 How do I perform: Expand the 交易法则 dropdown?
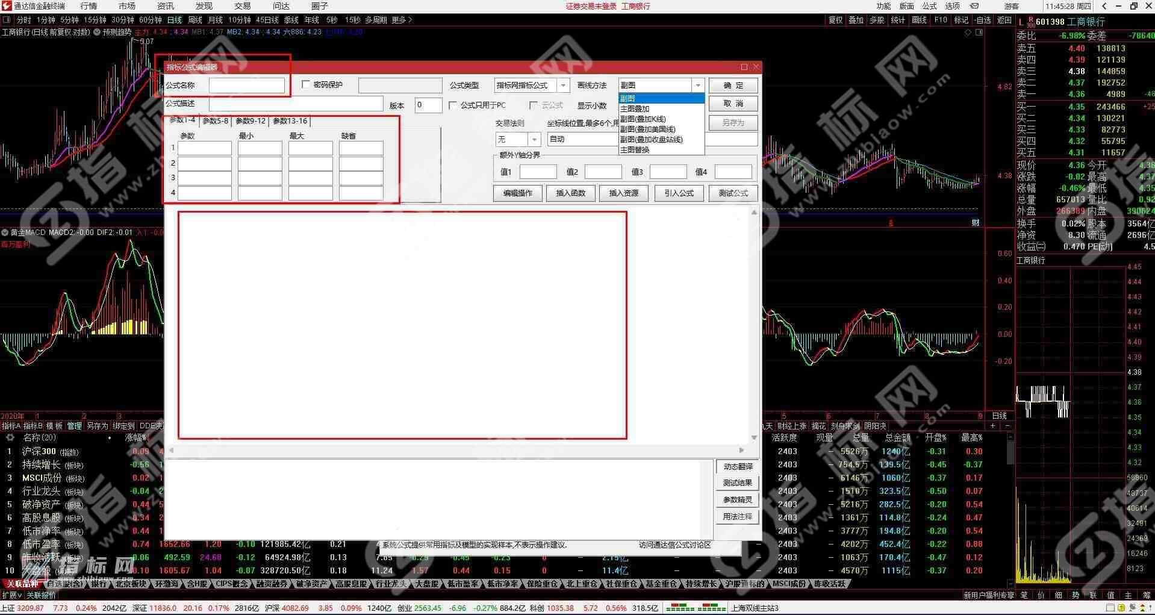point(534,140)
